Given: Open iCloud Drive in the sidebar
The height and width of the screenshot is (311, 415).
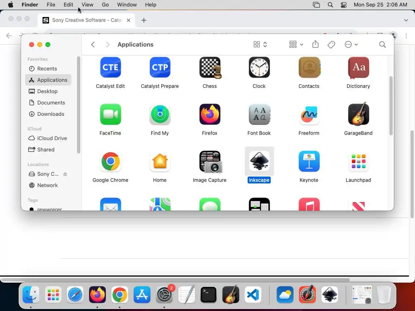Looking at the screenshot, I should point(48,138).
